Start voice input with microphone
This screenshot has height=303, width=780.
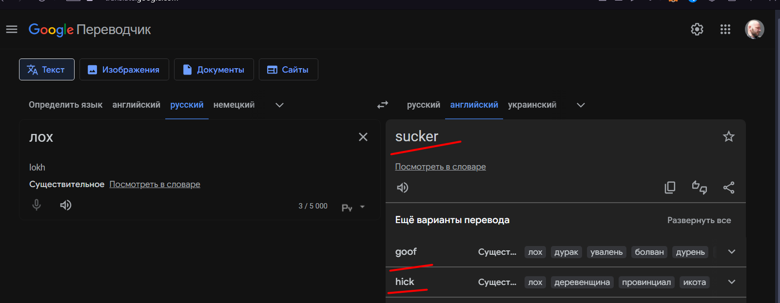pyautogui.click(x=37, y=205)
